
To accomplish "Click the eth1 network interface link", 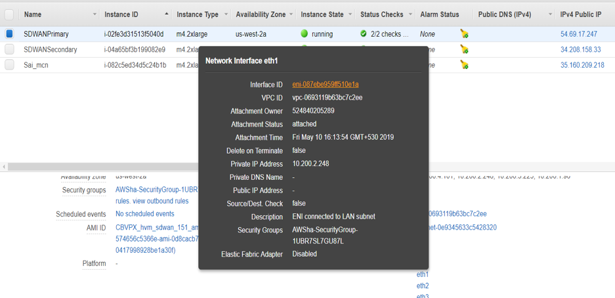I will click(x=423, y=275).
